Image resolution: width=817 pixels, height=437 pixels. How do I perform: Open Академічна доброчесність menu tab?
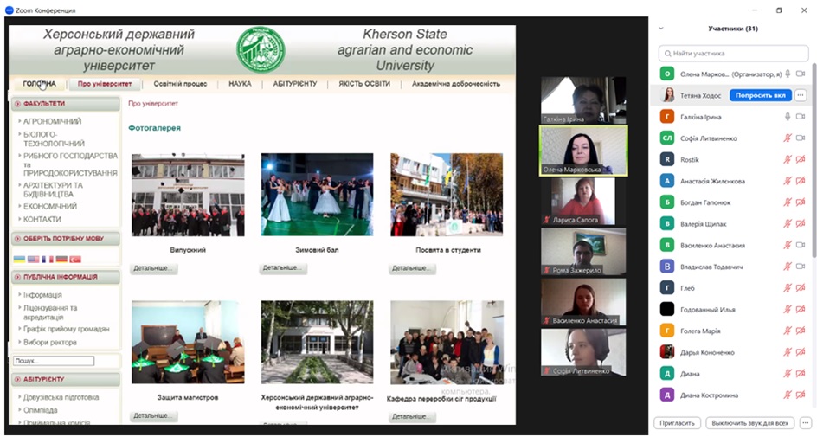pyautogui.click(x=456, y=83)
